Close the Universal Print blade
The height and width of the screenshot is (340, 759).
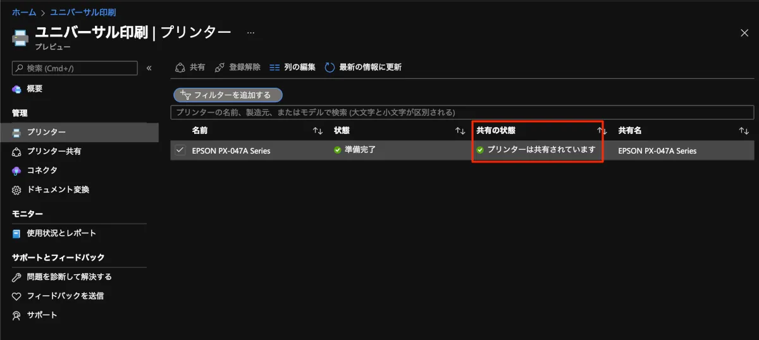(x=744, y=33)
